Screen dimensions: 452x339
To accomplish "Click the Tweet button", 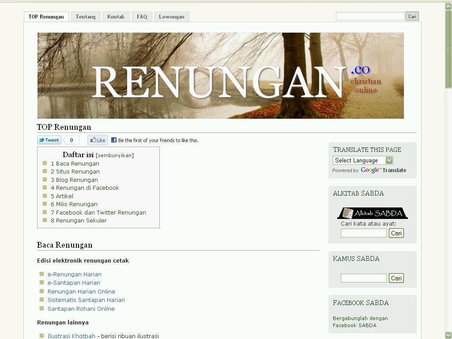I will [x=49, y=140].
